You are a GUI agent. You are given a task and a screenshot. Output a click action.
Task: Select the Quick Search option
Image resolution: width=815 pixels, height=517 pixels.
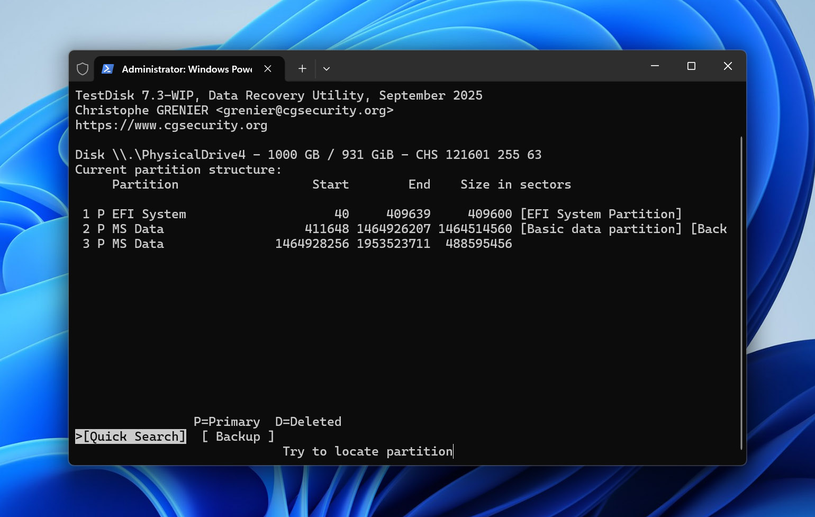tap(131, 436)
